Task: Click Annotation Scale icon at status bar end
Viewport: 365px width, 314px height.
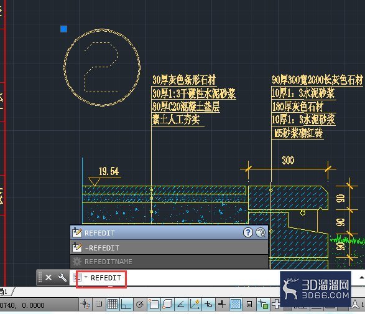Action: click(356, 305)
